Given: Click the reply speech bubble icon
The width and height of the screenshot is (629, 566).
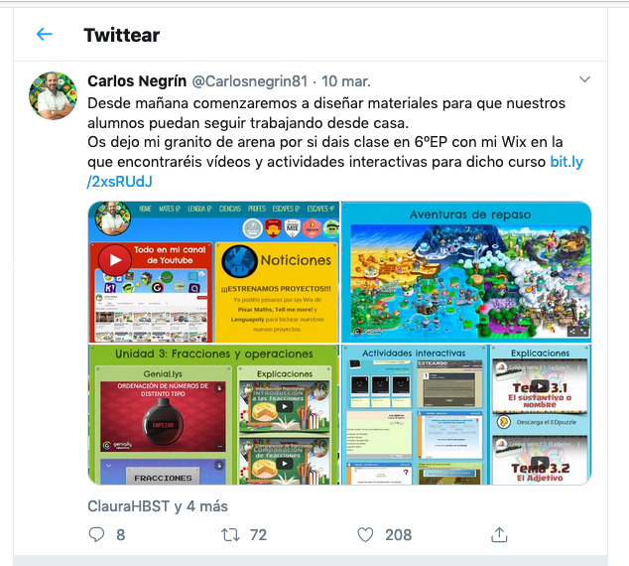Looking at the screenshot, I should (96, 534).
